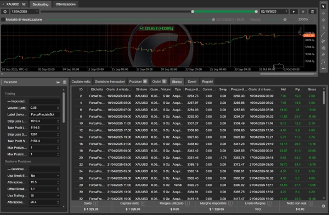Show info for Netto non real.
Viewport: 329px width, 215px height.
click(x=311, y=204)
